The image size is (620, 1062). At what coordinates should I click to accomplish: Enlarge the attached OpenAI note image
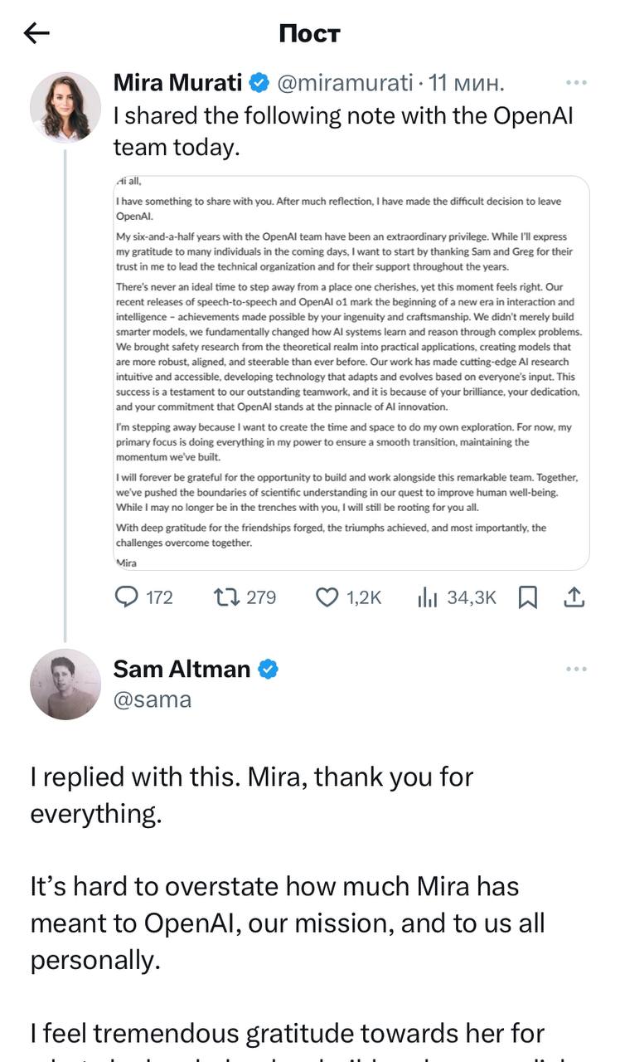pyautogui.click(x=351, y=373)
